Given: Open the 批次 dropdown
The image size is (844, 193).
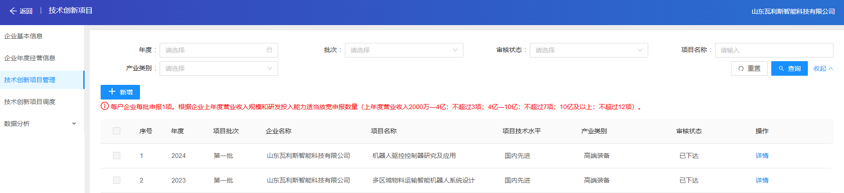Looking at the screenshot, I should pyautogui.click(x=403, y=50).
